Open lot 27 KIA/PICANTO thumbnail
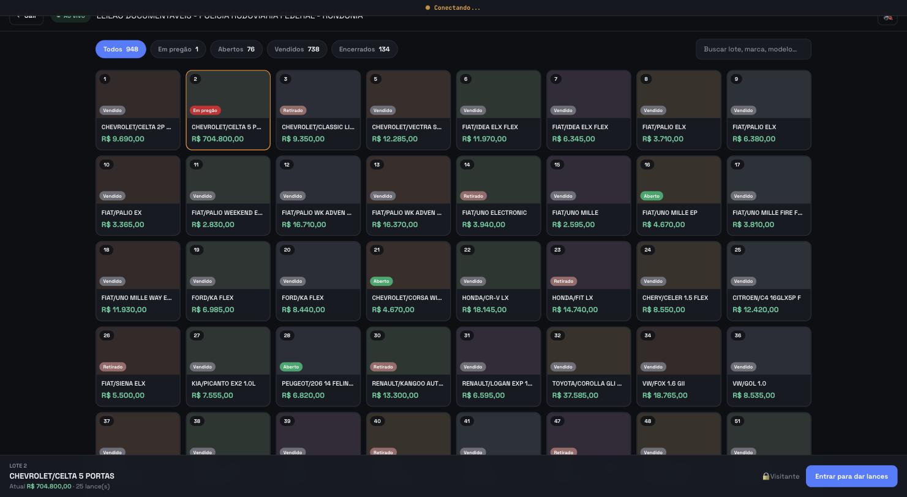 pos(228,351)
